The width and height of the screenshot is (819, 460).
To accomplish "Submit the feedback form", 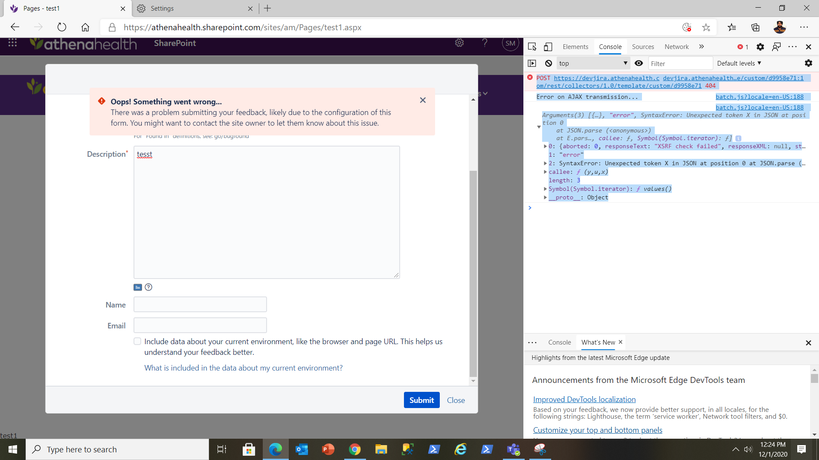I will click(421, 400).
